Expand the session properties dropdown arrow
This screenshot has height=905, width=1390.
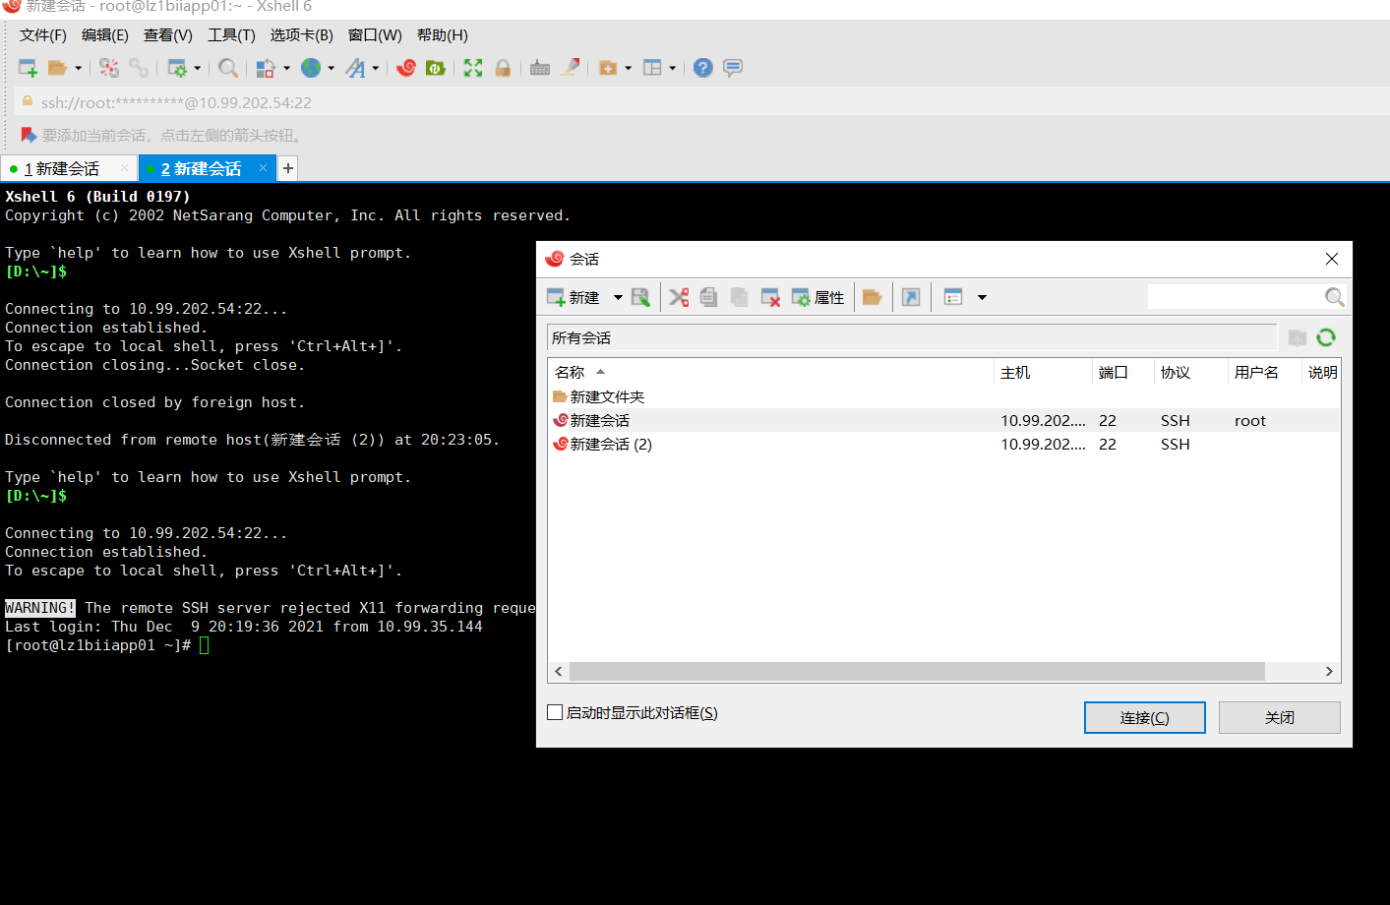pos(198,68)
